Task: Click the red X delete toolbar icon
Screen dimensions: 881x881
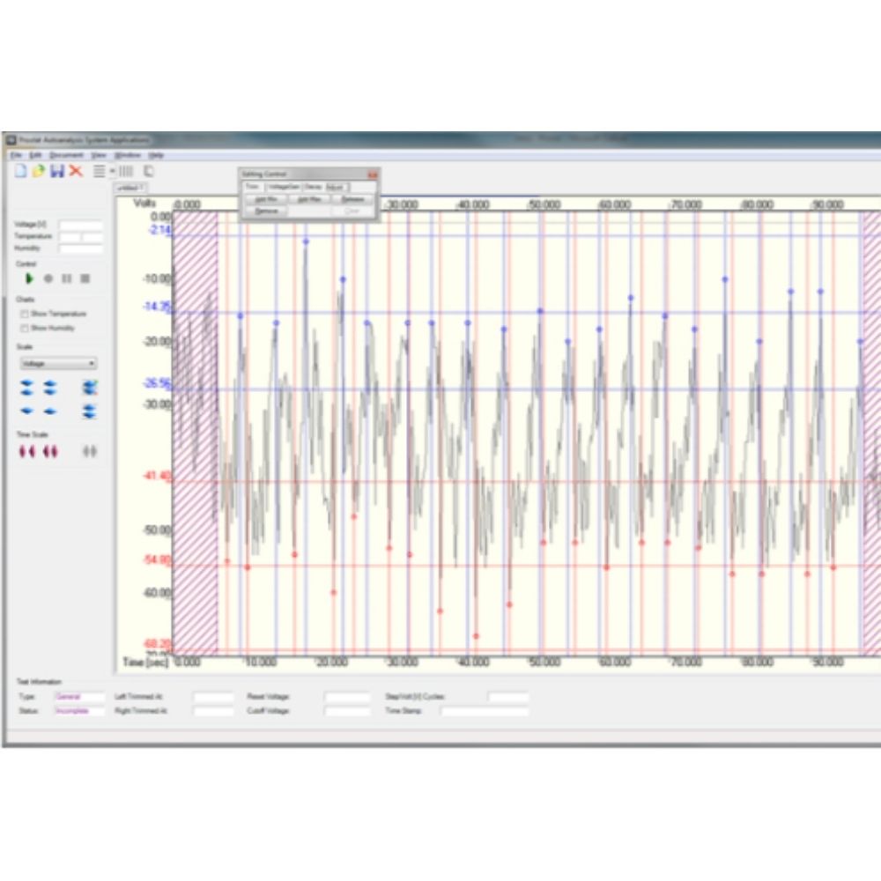Action: click(76, 171)
